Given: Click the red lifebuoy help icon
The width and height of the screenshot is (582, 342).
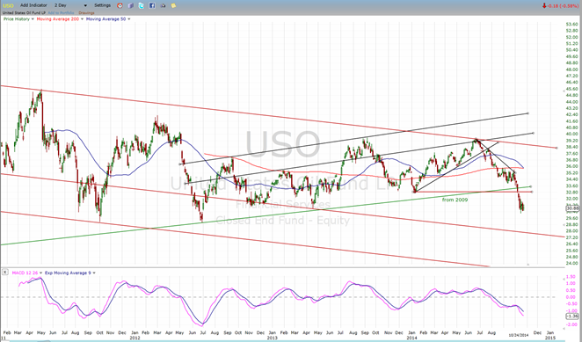Looking at the screenshot, I should tap(120, 5).
